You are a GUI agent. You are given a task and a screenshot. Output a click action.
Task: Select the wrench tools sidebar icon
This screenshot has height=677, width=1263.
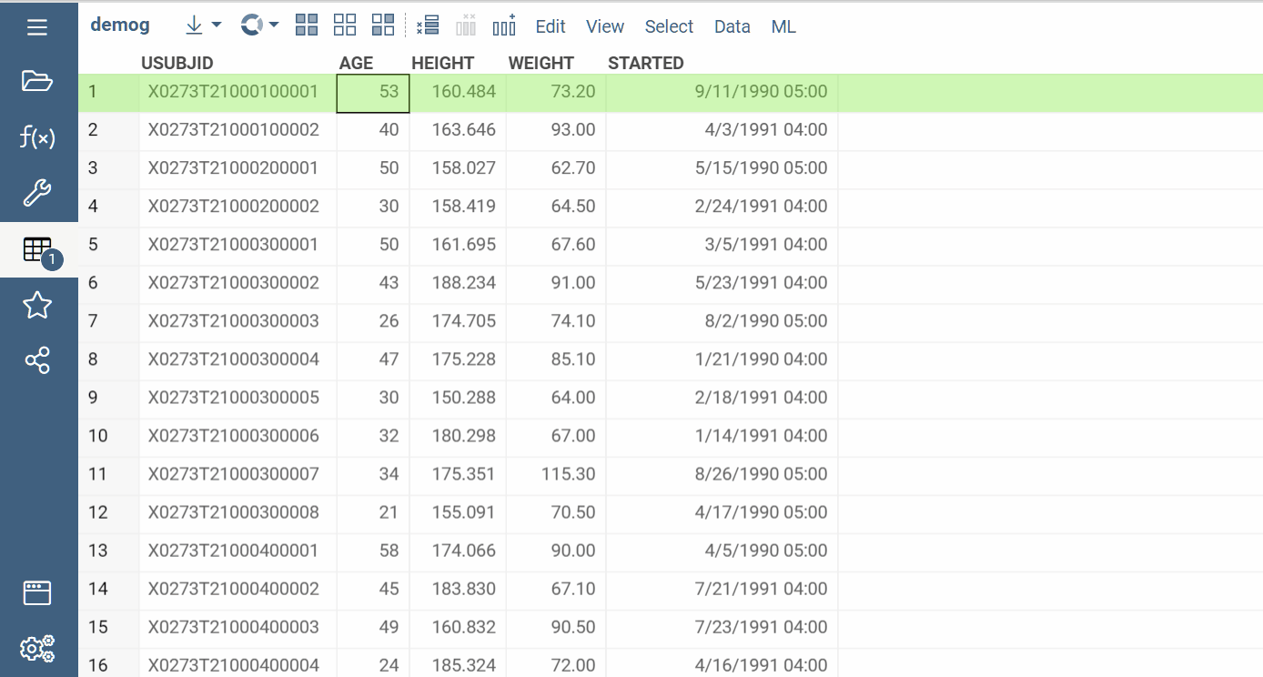coord(37,193)
